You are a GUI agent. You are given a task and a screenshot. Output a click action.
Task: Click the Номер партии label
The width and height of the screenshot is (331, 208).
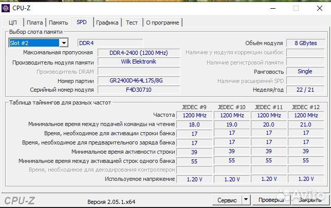76,81
